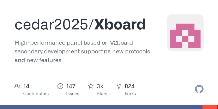Viewport: 218px width, 109px height.
Task: Open the bold Xboard repository name
Action: pos(120,24)
